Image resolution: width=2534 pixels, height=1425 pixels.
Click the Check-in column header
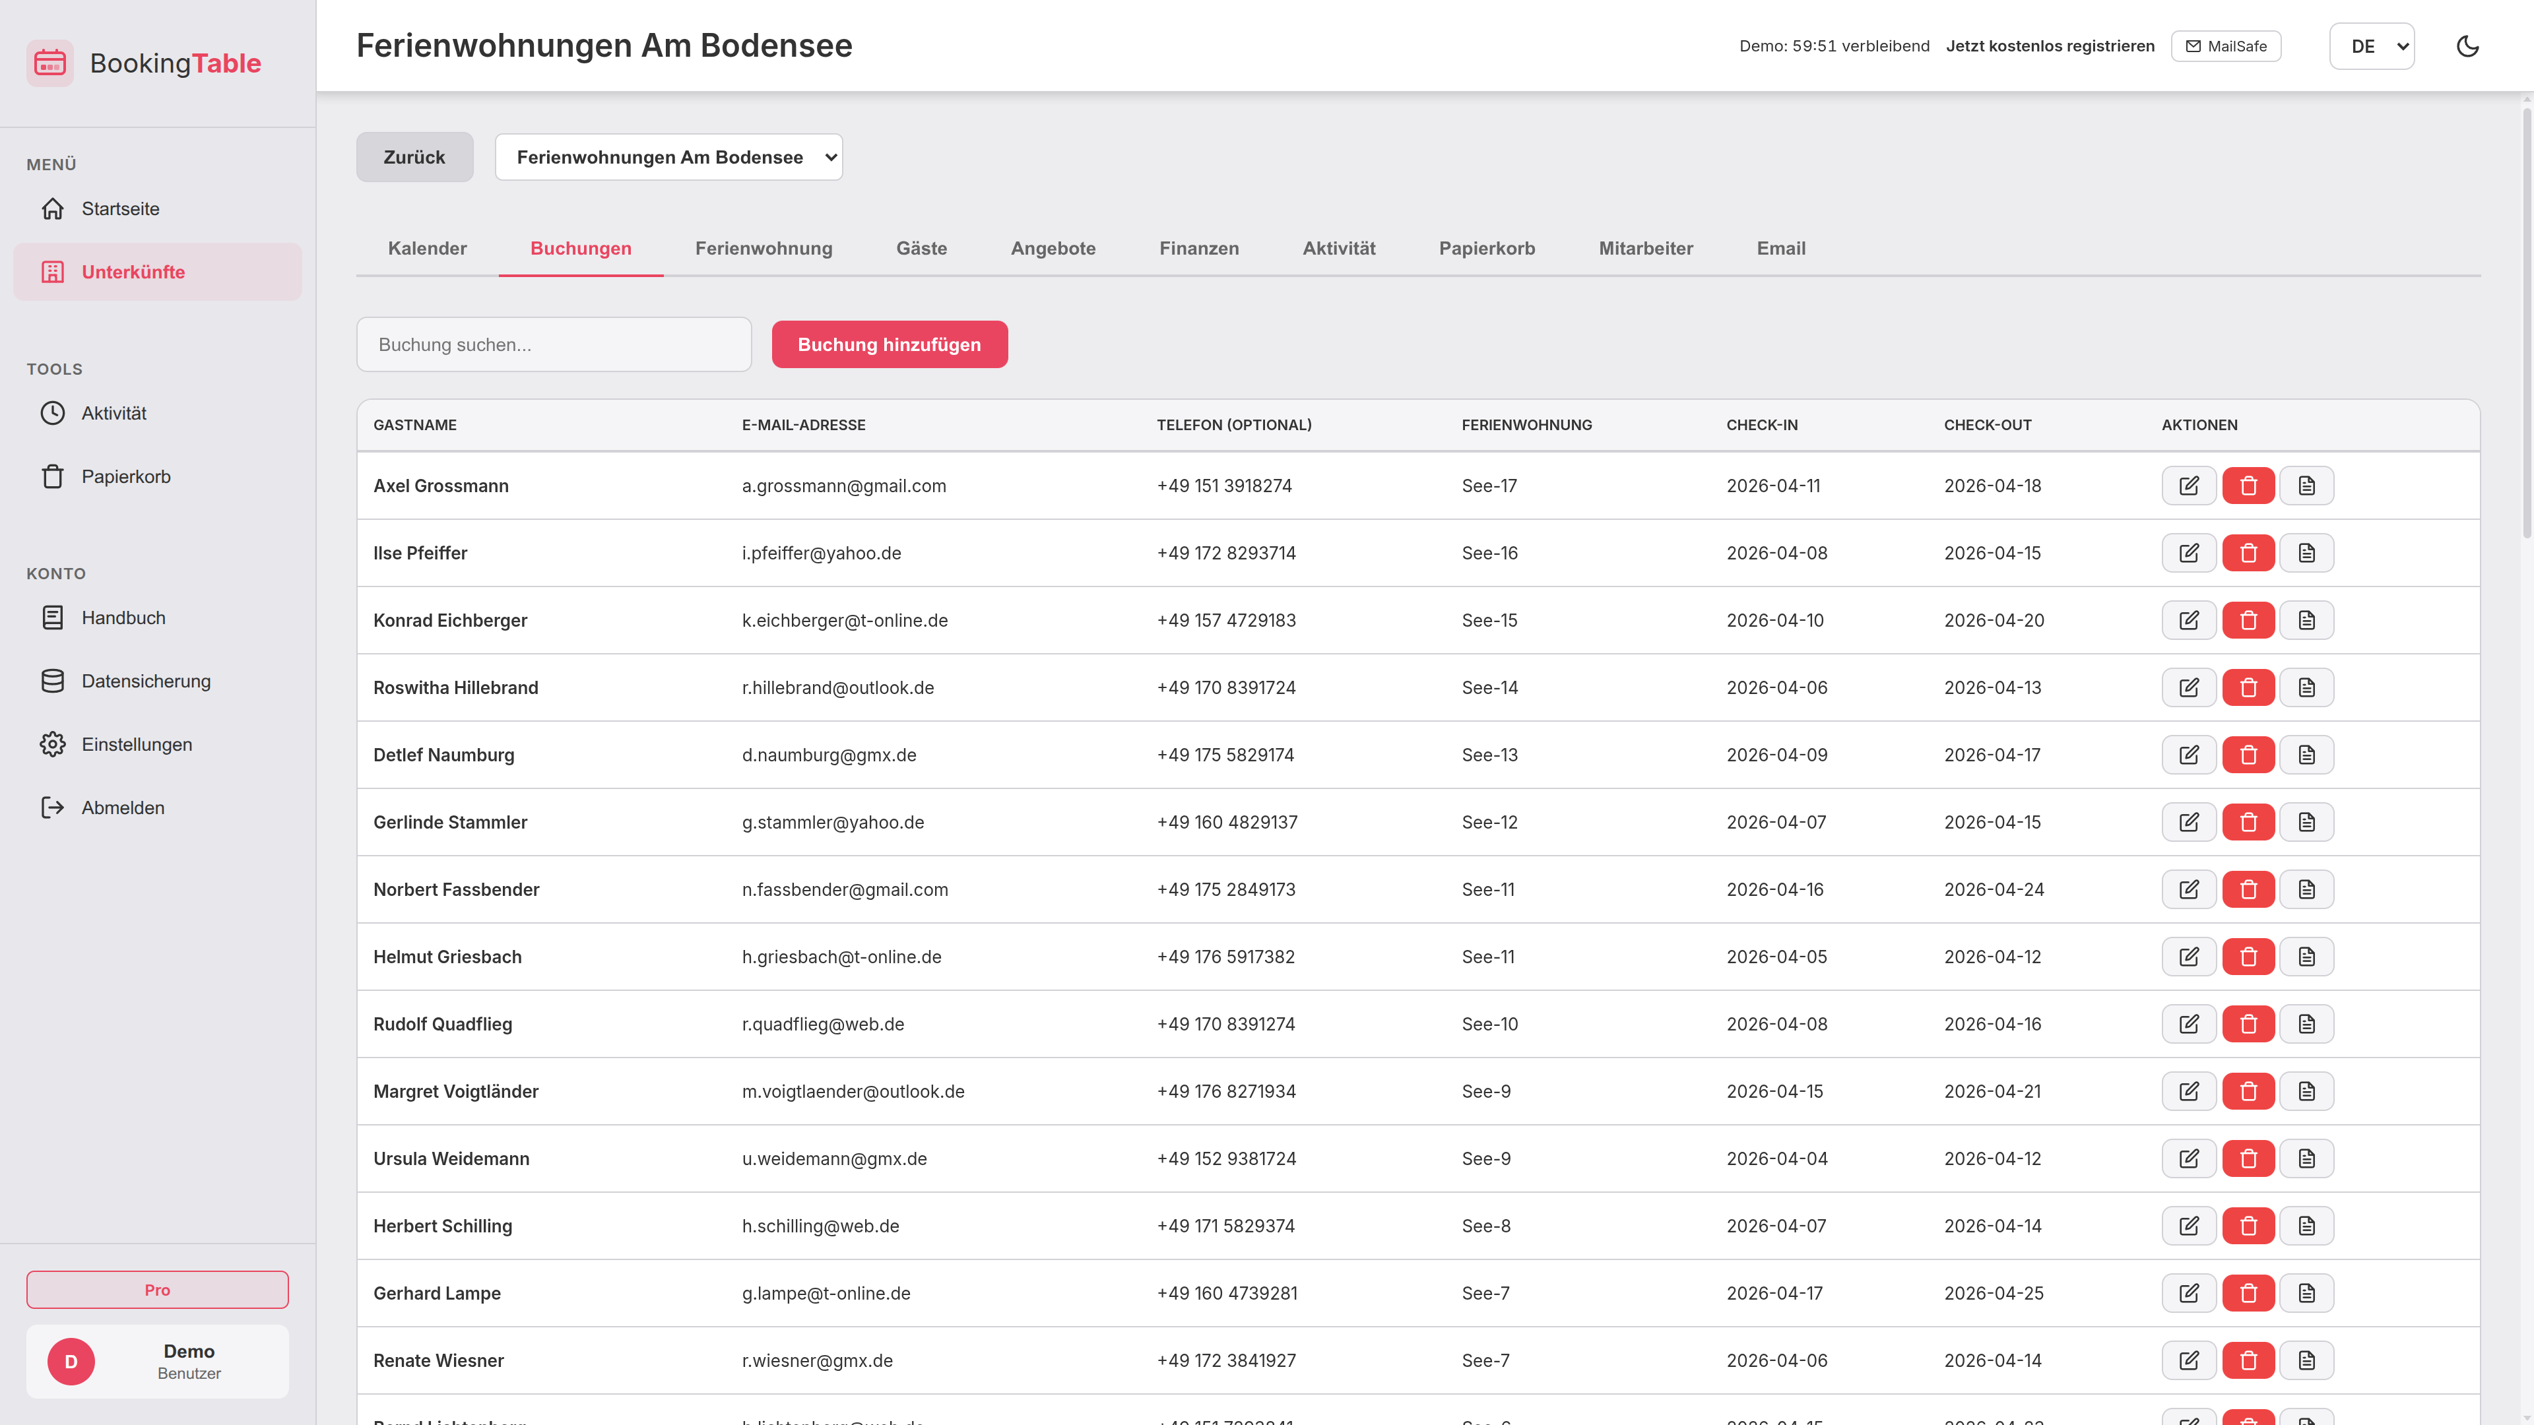pos(1761,425)
